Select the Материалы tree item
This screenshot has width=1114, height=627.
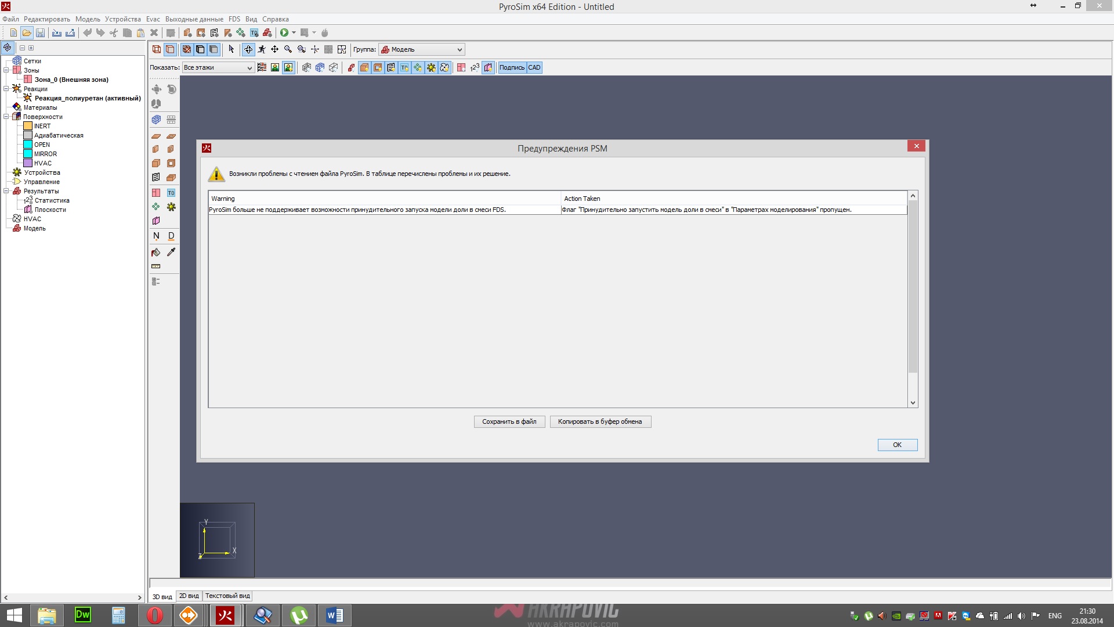point(40,107)
